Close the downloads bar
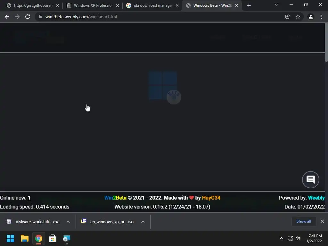Screen dimensions: 328x246 coord(322,221)
